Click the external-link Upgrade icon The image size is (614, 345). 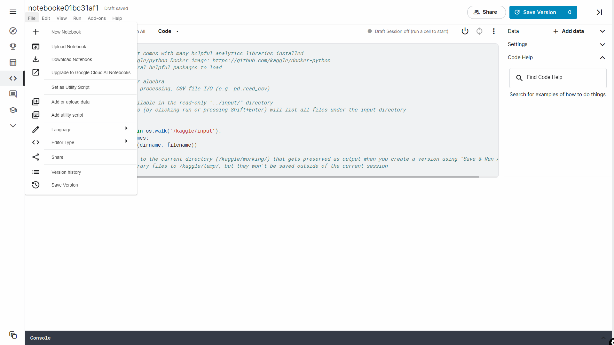coord(36,73)
